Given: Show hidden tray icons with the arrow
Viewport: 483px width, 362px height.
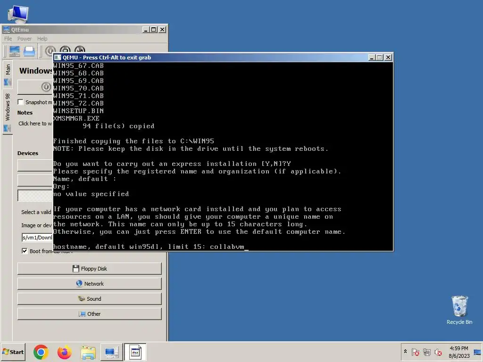Looking at the screenshot, I should click(405, 352).
